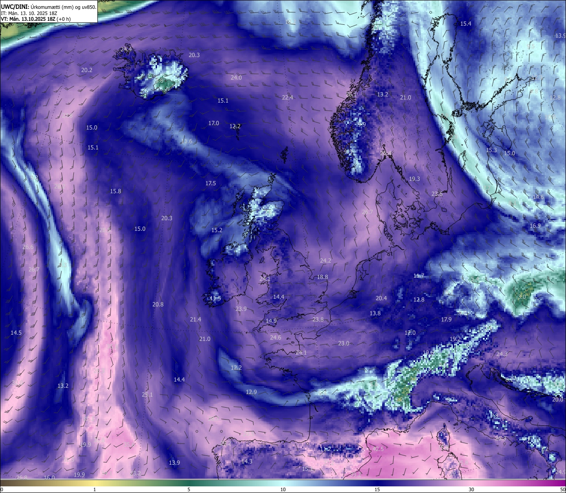Screen dimensions: 566x493
Task: Click the value 19.3 over Sweden
Action: tap(414, 179)
